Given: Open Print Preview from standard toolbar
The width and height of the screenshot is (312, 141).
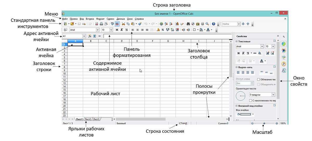Looking at the screenshot, I should pos(106,24).
